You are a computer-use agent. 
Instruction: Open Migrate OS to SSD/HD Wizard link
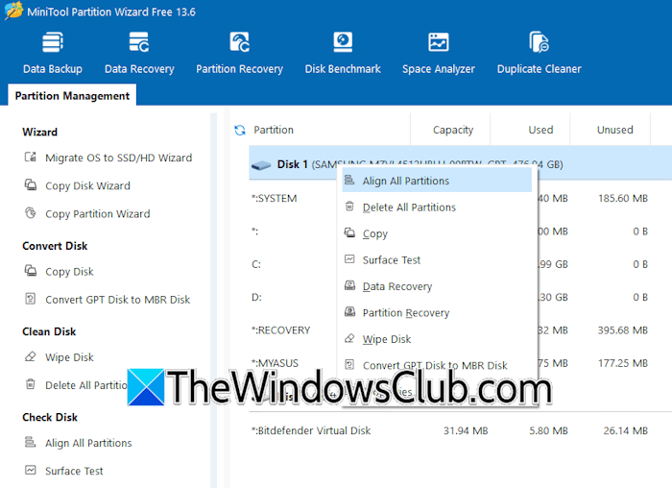(x=119, y=158)
